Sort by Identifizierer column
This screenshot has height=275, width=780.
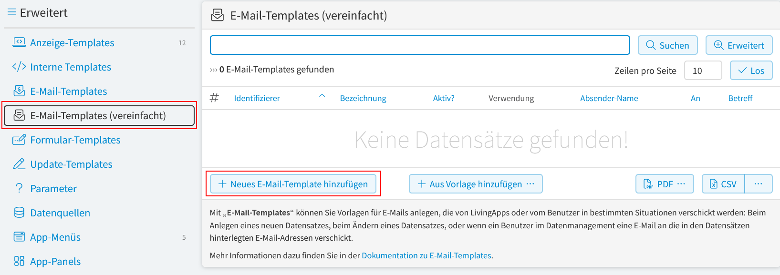tap(257, 98)
